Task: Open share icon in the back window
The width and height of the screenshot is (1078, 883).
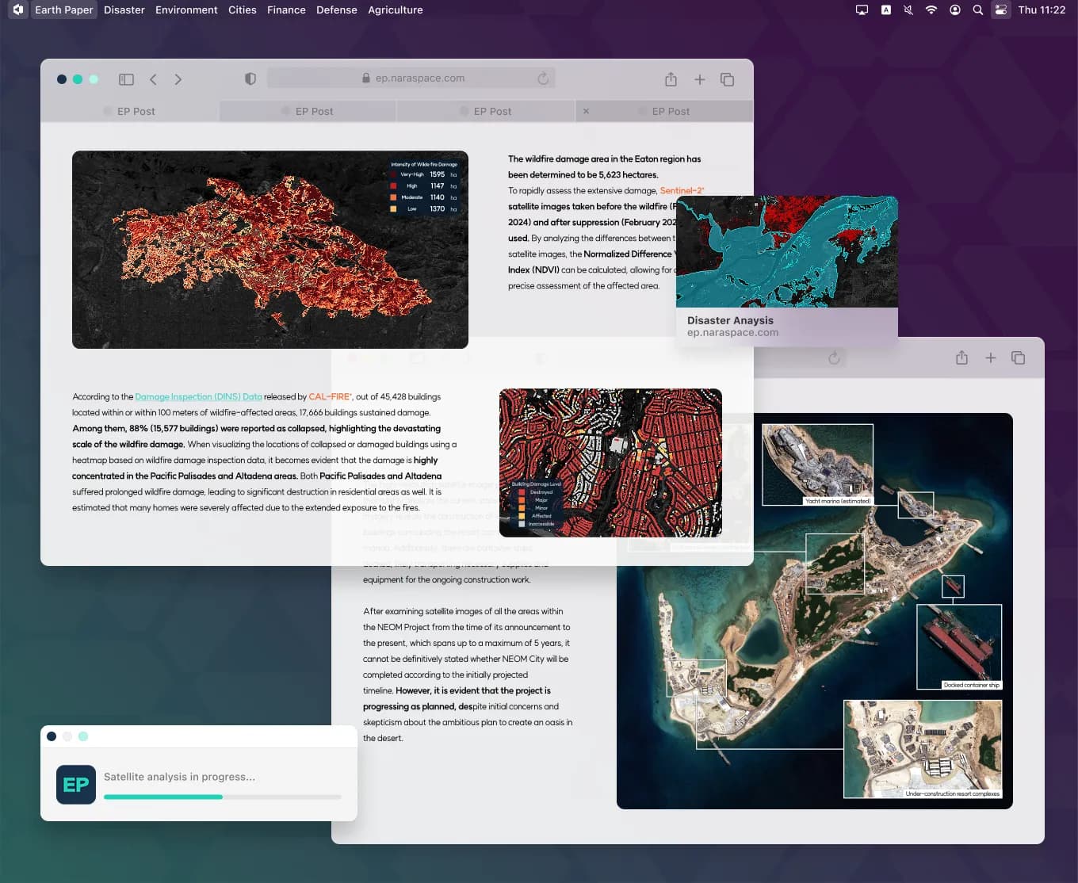Action: click(x=961, y=358)
